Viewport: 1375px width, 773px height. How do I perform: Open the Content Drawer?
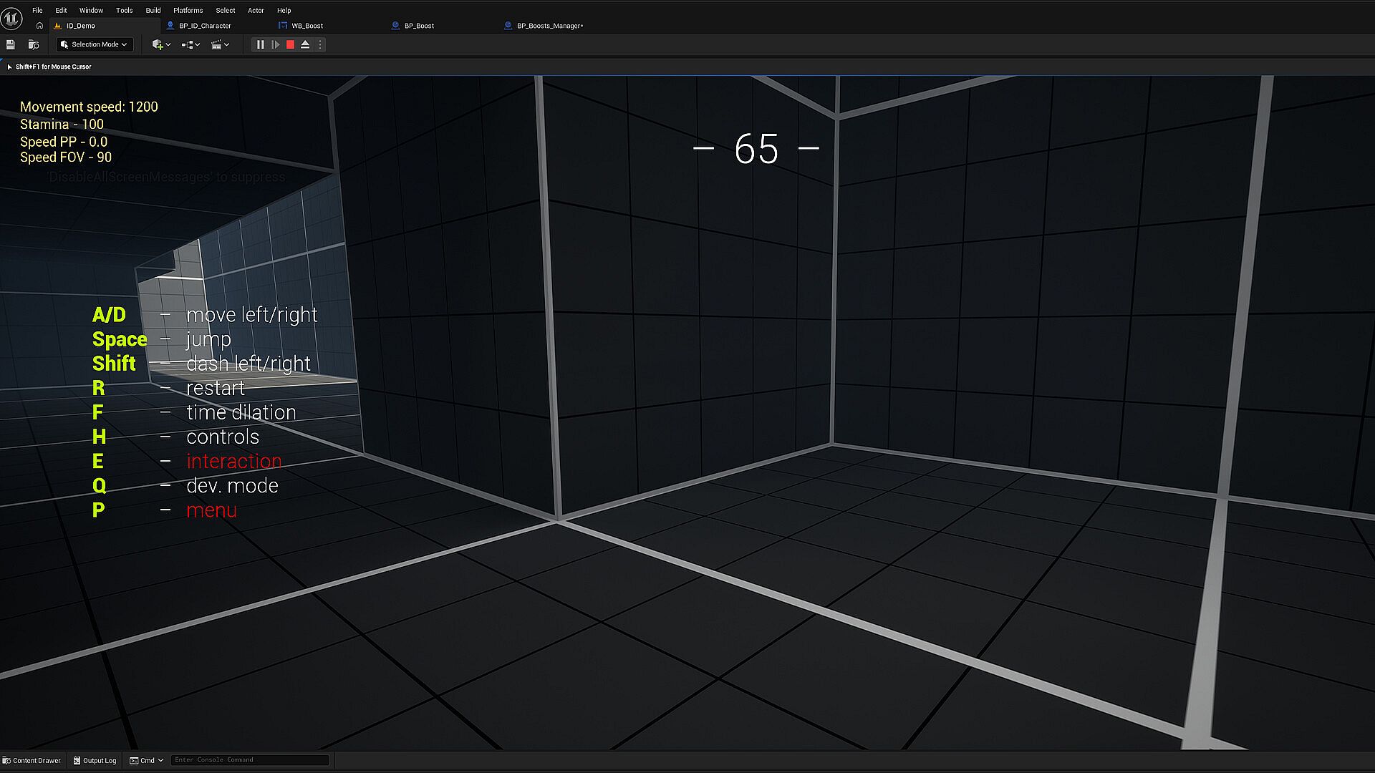pyautogui.click(x=32, y=760)
